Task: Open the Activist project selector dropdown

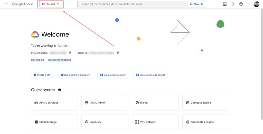Action: point(51,4)
